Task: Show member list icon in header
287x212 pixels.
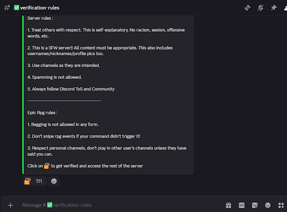Action: pos(285,8)
